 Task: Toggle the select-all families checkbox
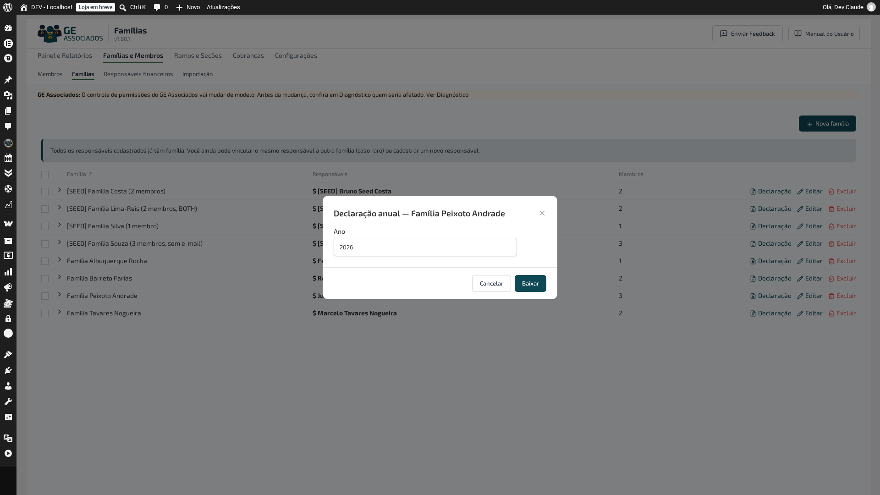tap(45, 175)
